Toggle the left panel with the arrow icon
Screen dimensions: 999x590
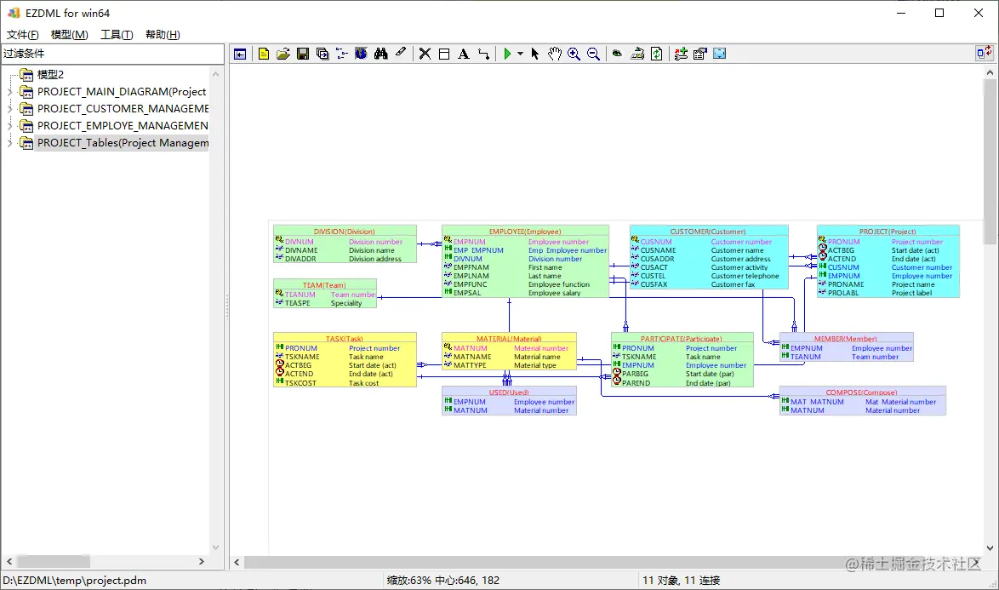pyautogui.click(x=240, y=54)
